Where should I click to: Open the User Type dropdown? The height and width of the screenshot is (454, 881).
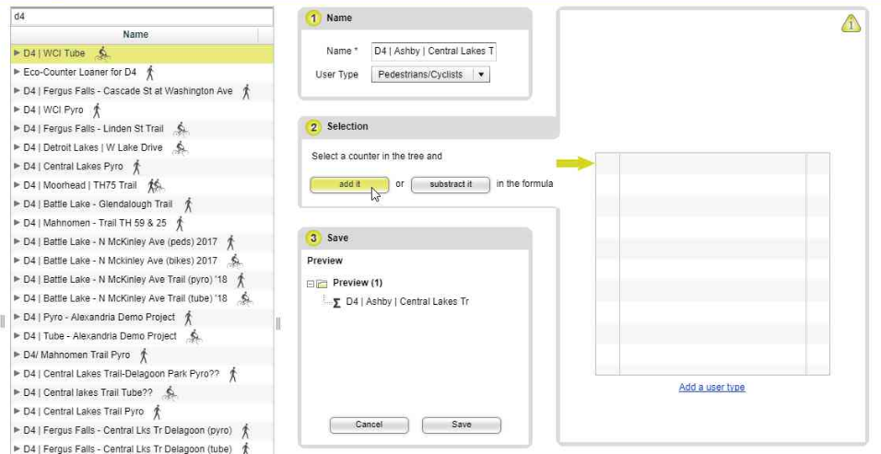pos(480,75)
